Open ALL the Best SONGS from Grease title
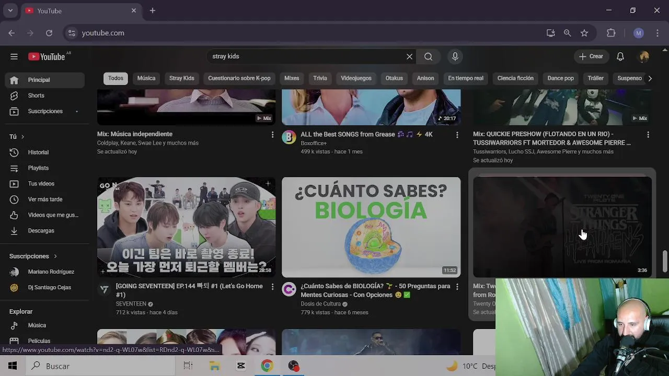669x376 pixels. coord(366,134)
